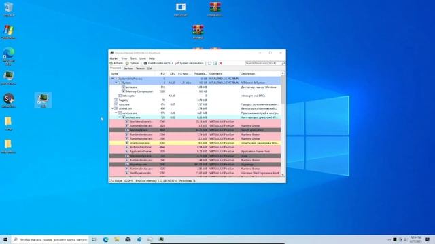This screenshot has width=435, height=244.
Task: Sort by the Description column header
Action: pos(260,74)
